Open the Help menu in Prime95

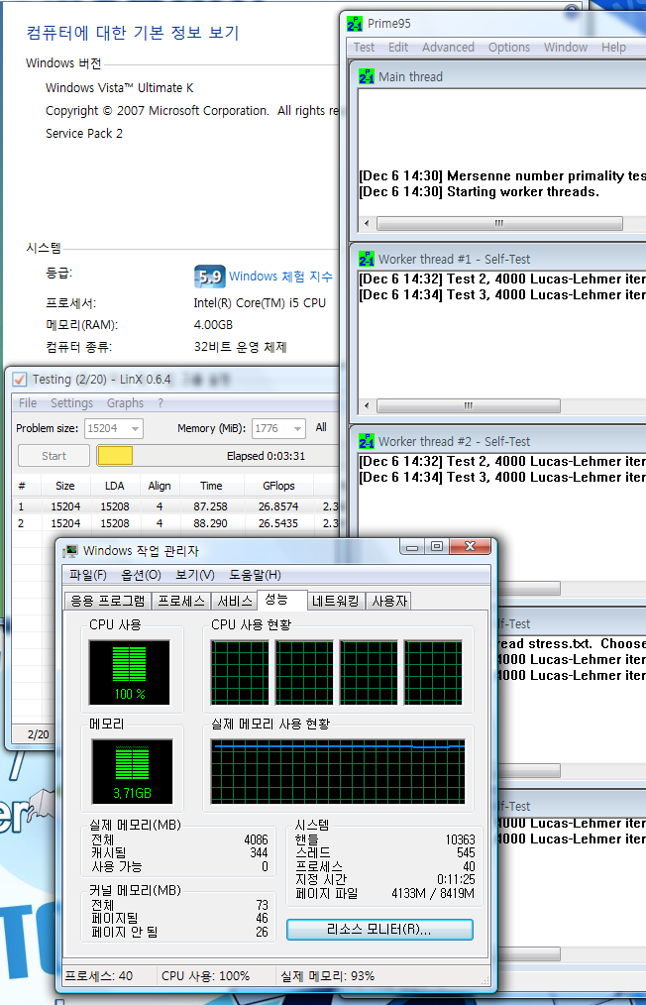[613, 48]
